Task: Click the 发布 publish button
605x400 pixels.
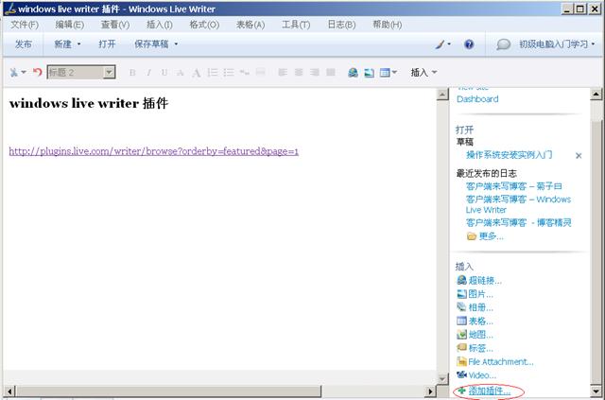Action: pos(23,44)
